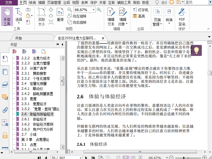This screenshot has width=212, height=159.
Task: Open the 文件 file menu
Action: 9,3
